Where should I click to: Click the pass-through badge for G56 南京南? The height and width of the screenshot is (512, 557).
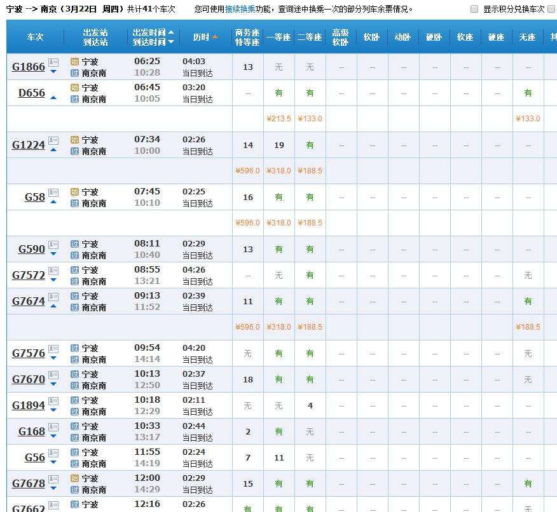pos(74,464)
